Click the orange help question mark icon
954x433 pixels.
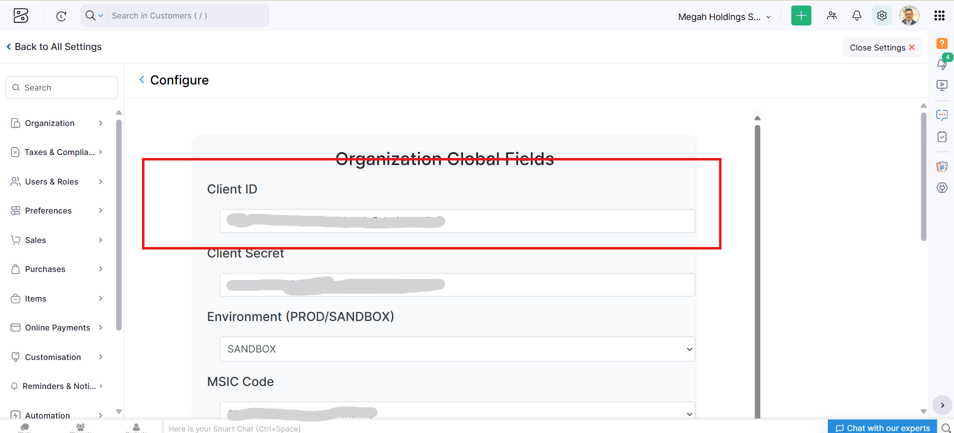tap(942, 43)
